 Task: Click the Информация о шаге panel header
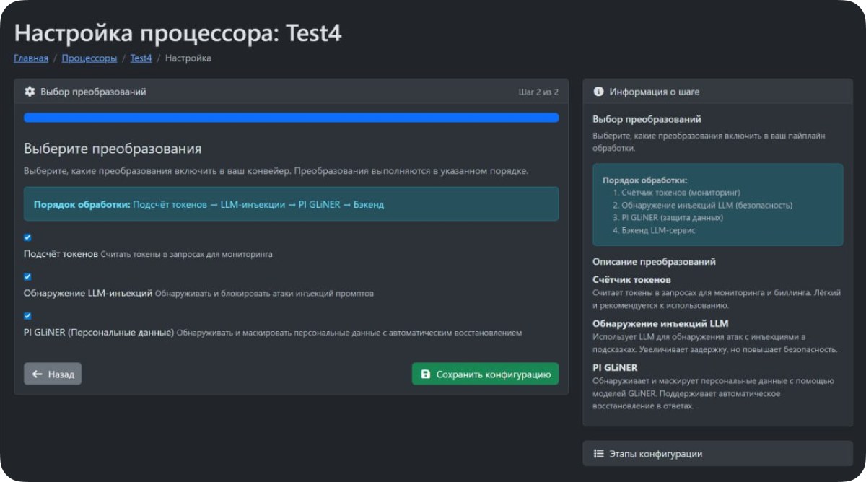coord(717,92)
